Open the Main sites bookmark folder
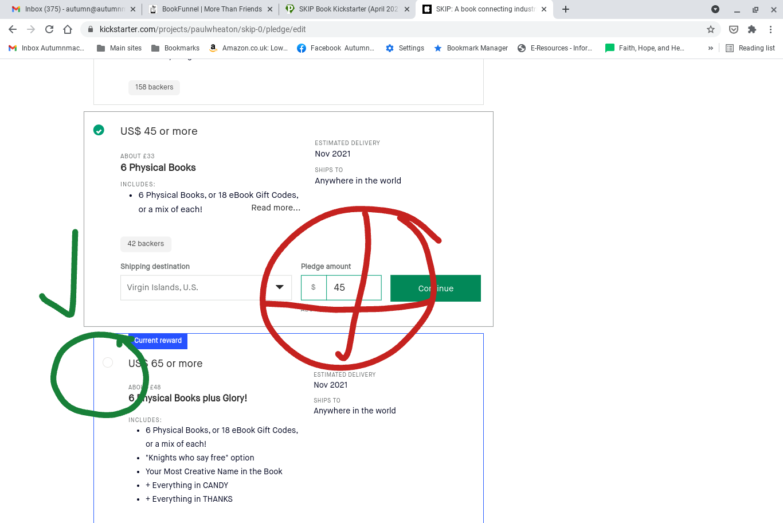Image resolution: width=783 pixels, height=523 pixels. point(119,48)
